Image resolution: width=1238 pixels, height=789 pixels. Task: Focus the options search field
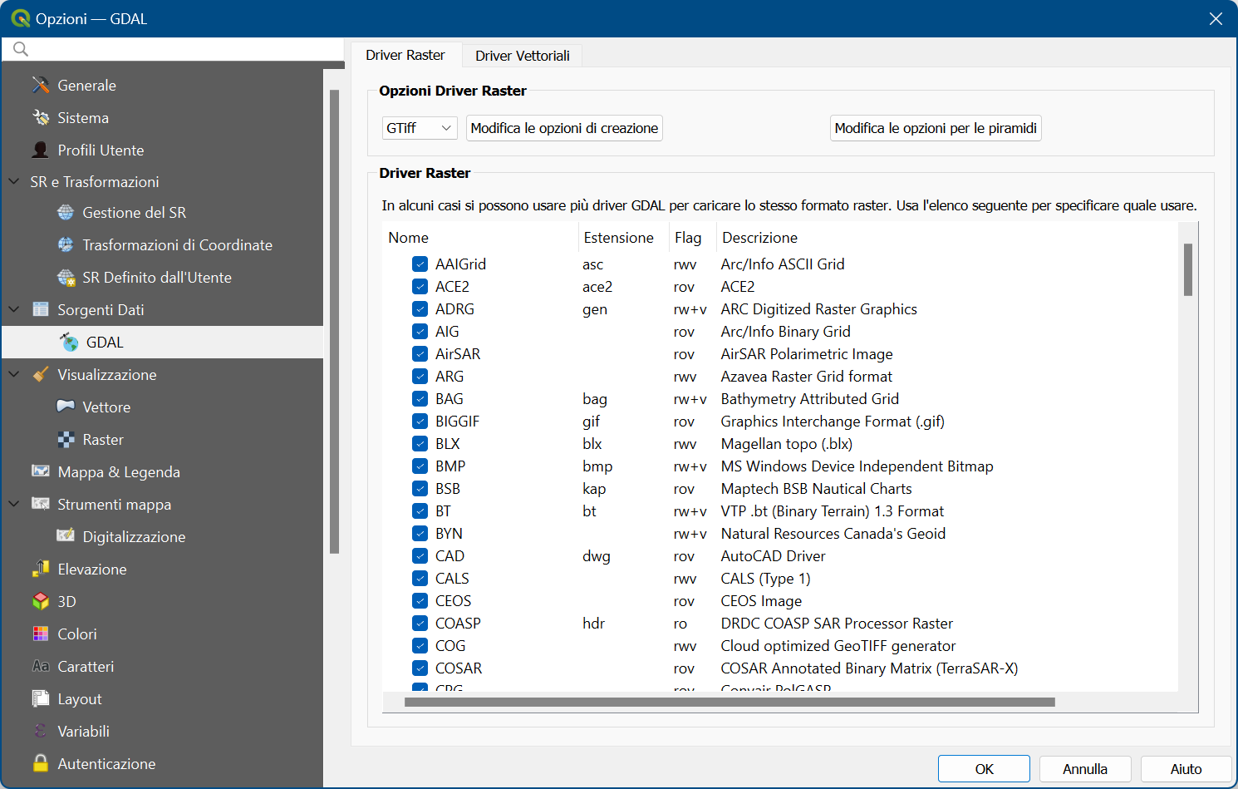(x=173, y=49)
